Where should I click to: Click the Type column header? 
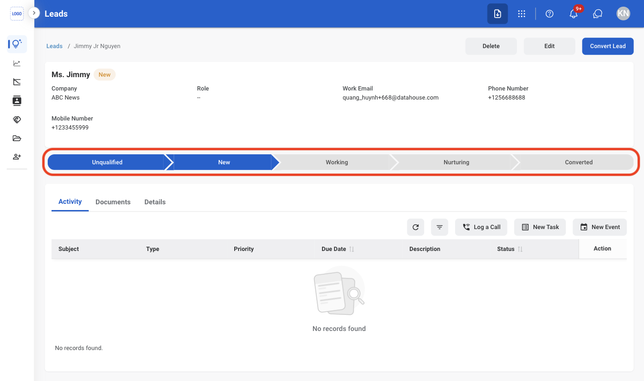click(153, 249)
